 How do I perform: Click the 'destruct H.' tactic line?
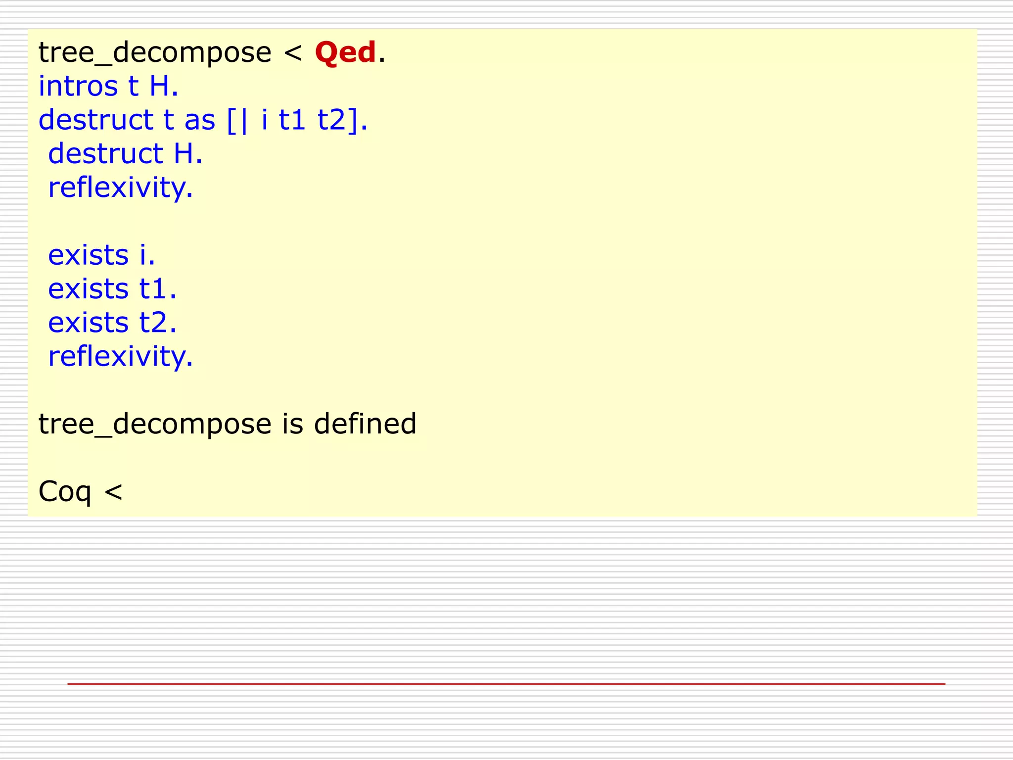[125, 153]
